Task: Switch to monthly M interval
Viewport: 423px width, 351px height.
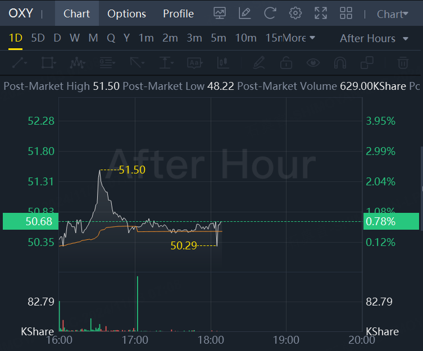Action: [x=93, y=38]
